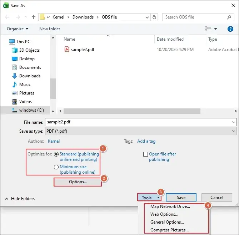Go up one folder level
Viewport: 239px width, 235px height.
point(33,17)
